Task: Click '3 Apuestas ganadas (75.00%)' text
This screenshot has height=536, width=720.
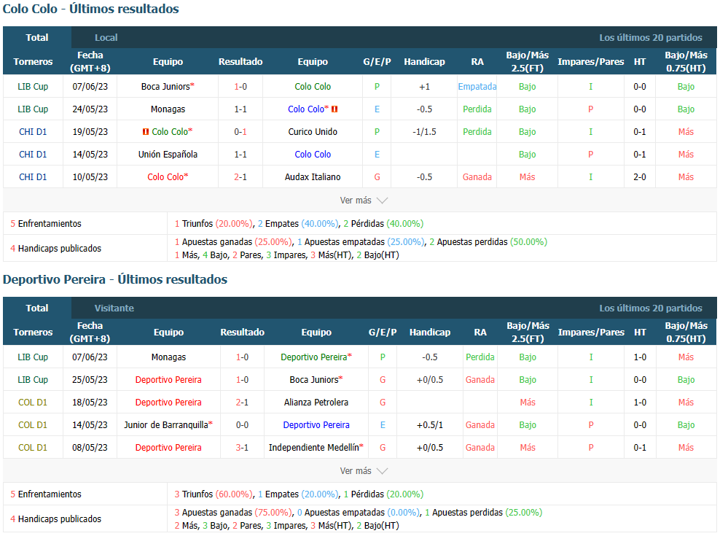Action: tap(233, 512)
